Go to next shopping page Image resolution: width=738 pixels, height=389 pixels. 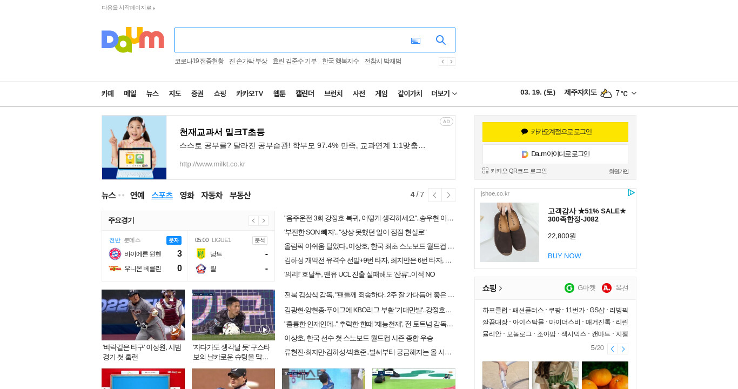click(x=623, y=348)
